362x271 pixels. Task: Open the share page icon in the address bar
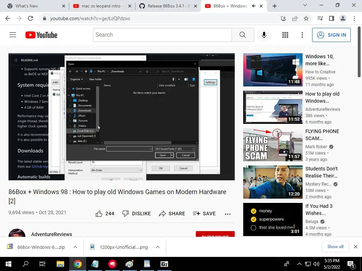[x=295, y=18]
